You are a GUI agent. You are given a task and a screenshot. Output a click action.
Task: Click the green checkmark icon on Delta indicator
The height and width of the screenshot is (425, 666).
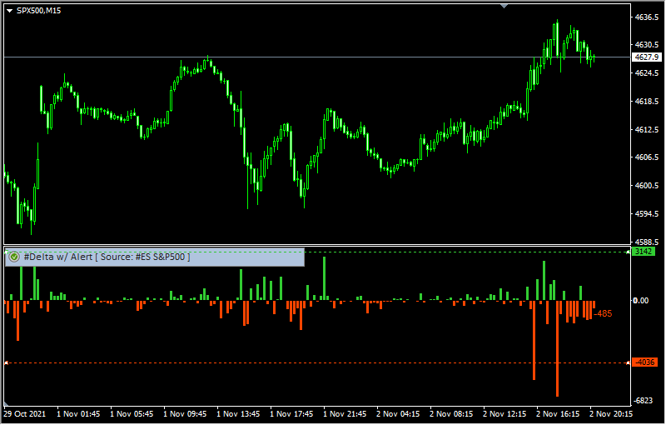click(14, 257)
